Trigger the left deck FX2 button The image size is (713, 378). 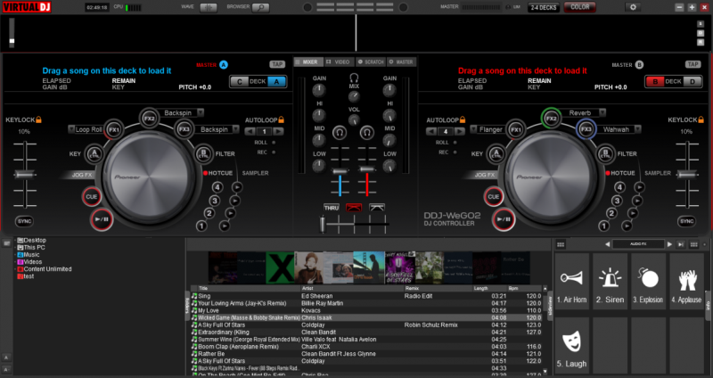coord(149,119)
